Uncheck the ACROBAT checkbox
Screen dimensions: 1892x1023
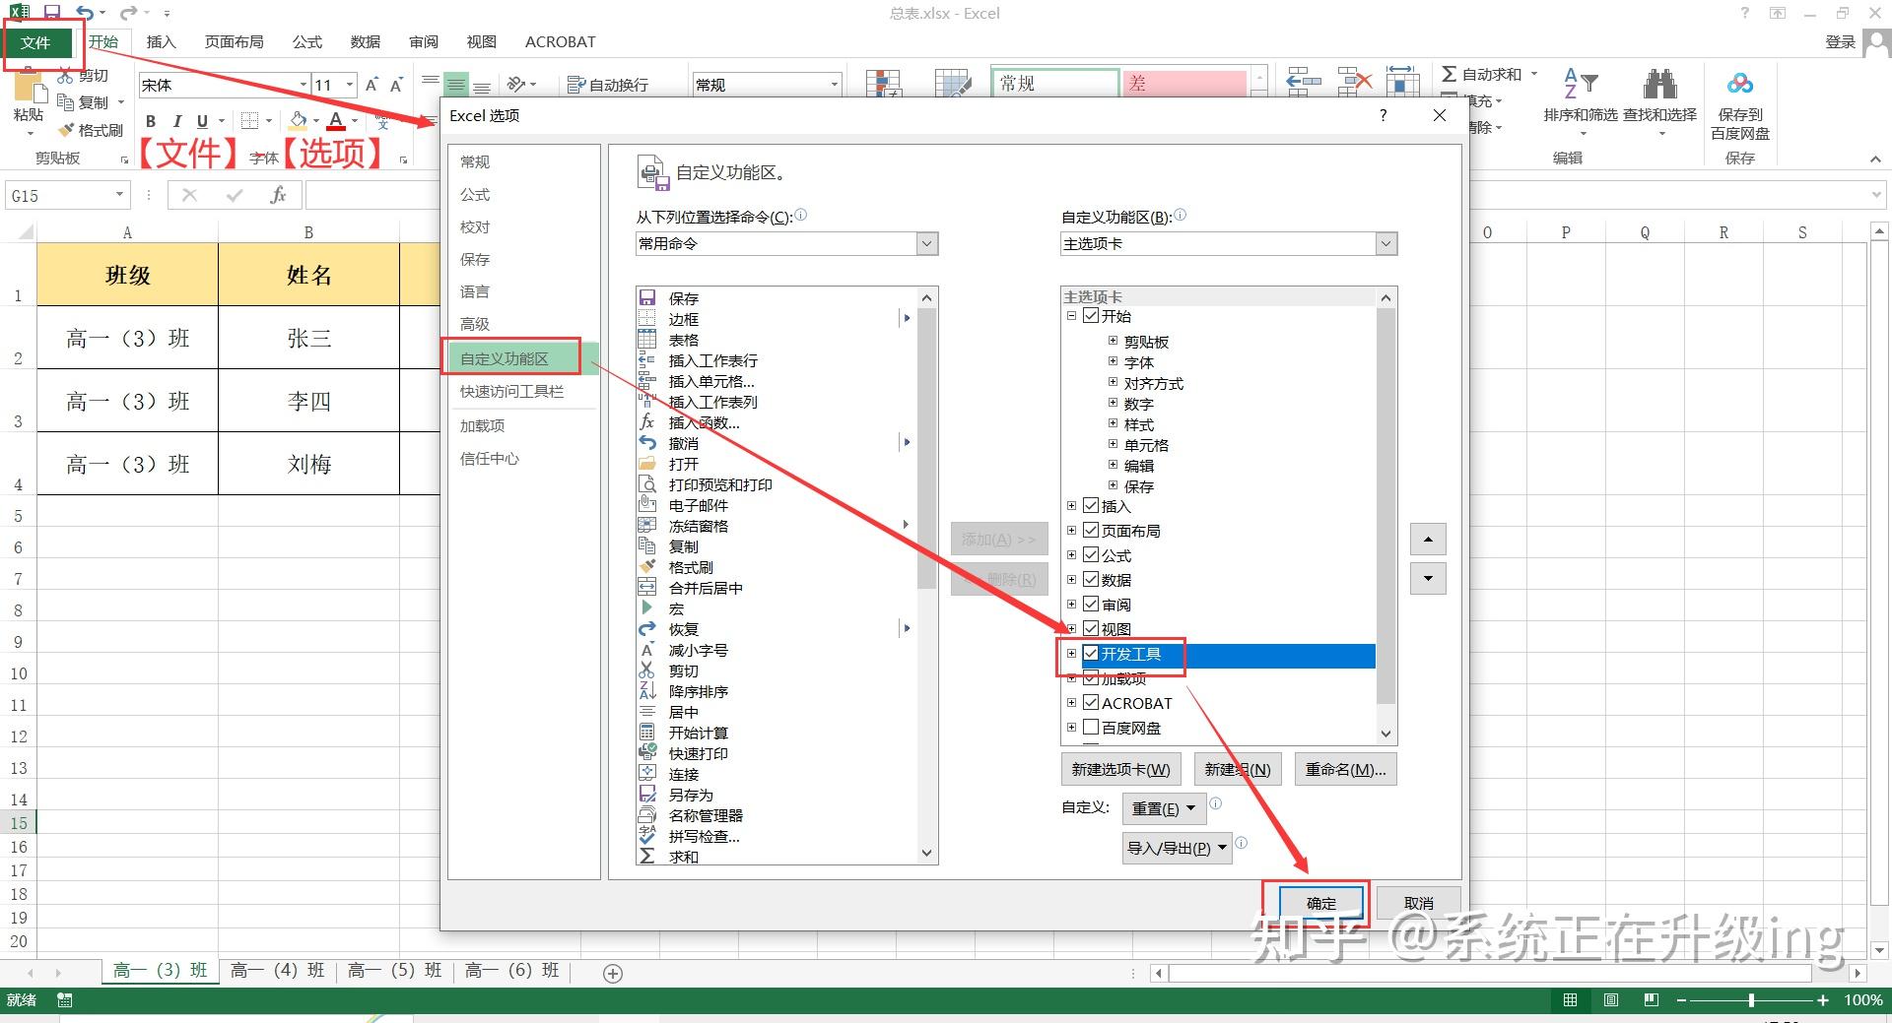point(1091,702)
